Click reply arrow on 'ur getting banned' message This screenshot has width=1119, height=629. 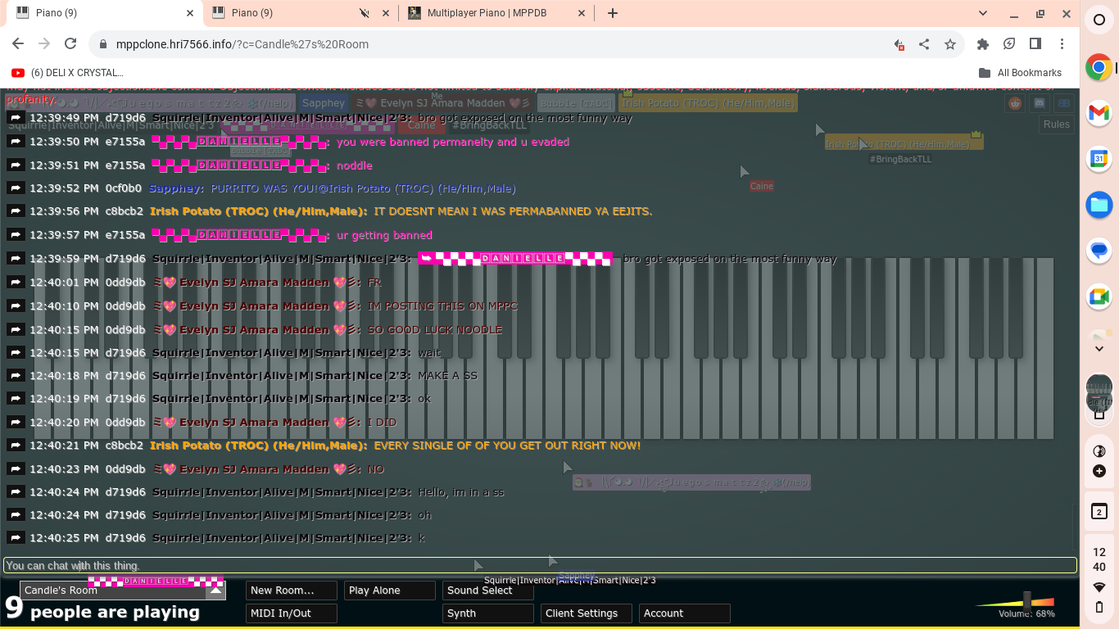coord(16,235)
